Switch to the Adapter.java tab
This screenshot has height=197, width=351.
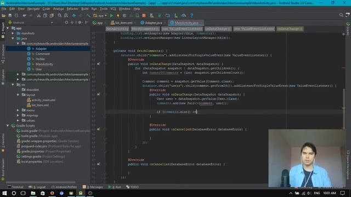point(153,23)
